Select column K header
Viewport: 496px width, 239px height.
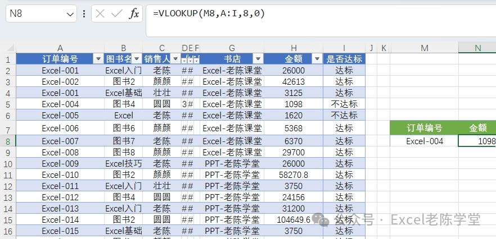384,48
